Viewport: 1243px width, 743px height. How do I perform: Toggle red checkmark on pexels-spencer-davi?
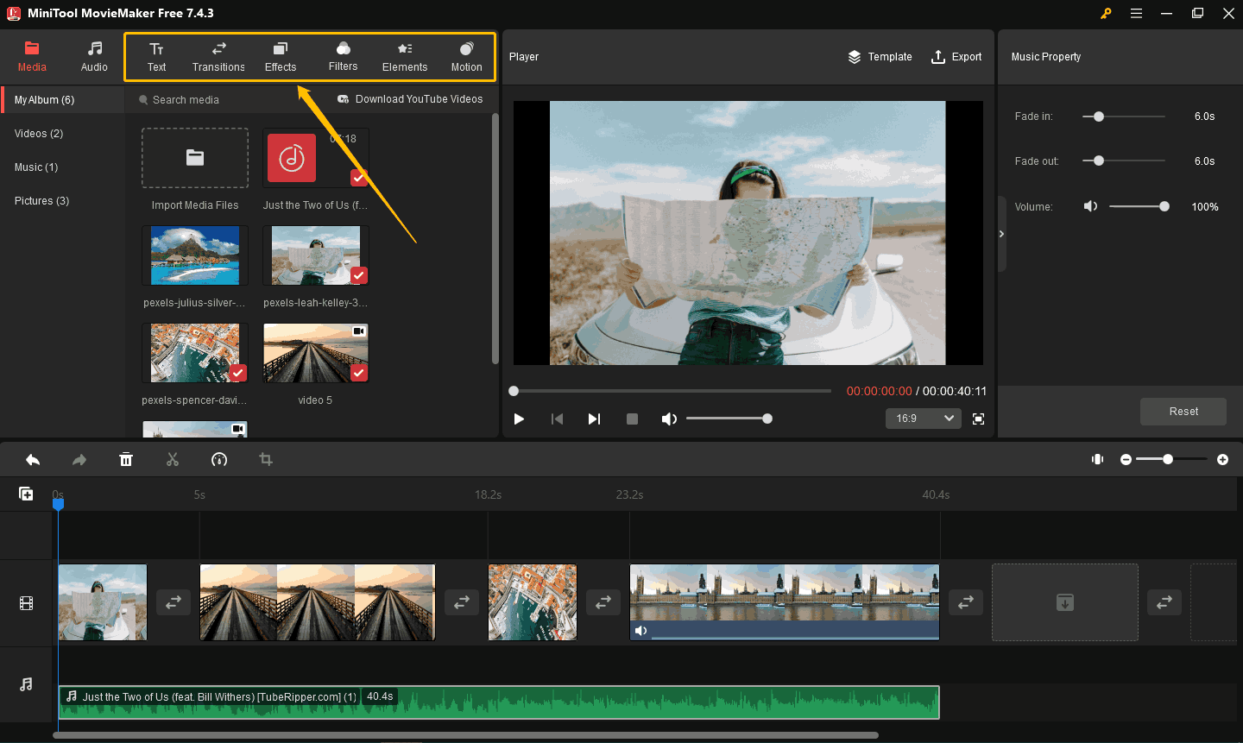[238, 373]
